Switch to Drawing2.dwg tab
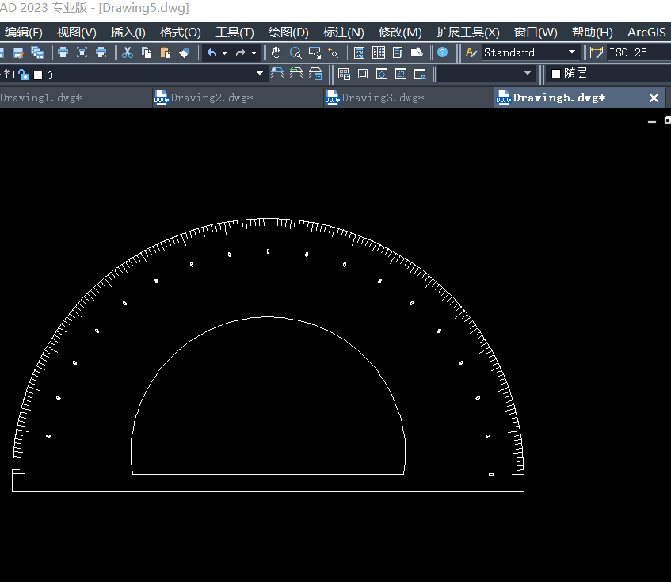 coord(238,98)
